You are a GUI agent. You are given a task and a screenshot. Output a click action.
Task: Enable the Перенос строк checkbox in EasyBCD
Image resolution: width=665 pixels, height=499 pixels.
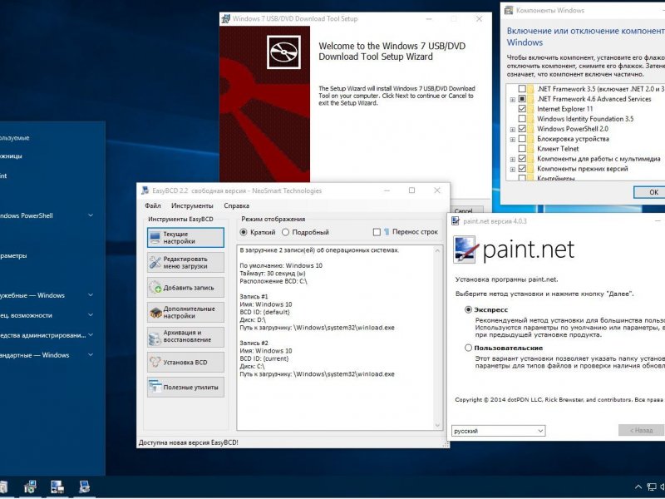377,232
